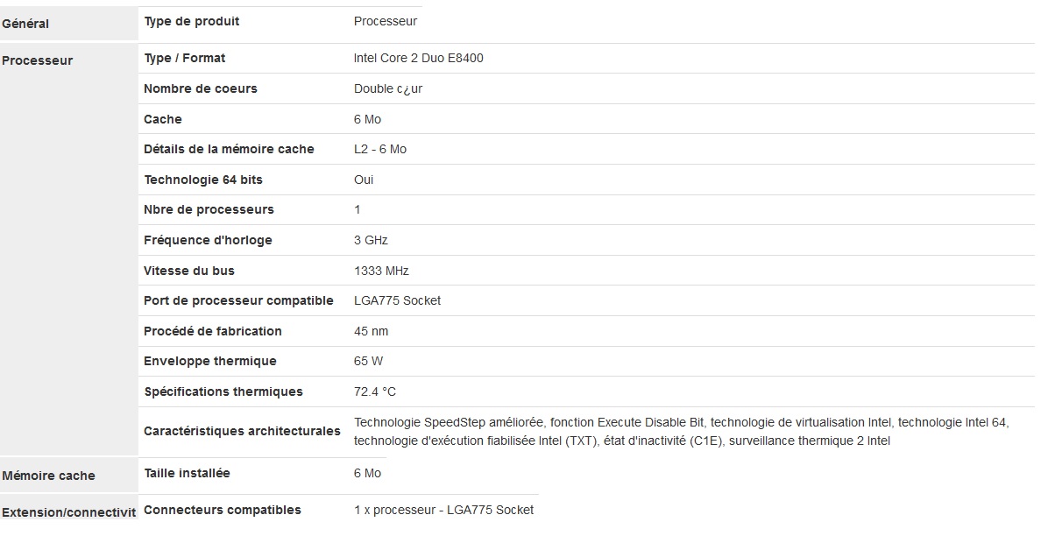The height and width of the screenshot is (536, 1048).
Task: Select the 45 nm fabrication value
Action: pos(371,331)
